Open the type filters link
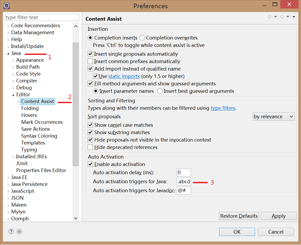 (223, 108)
